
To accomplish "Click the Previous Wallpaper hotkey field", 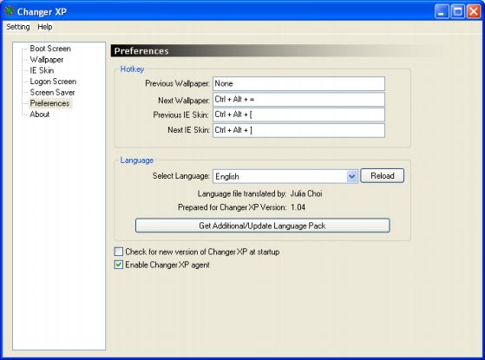I will coord(298,84).
